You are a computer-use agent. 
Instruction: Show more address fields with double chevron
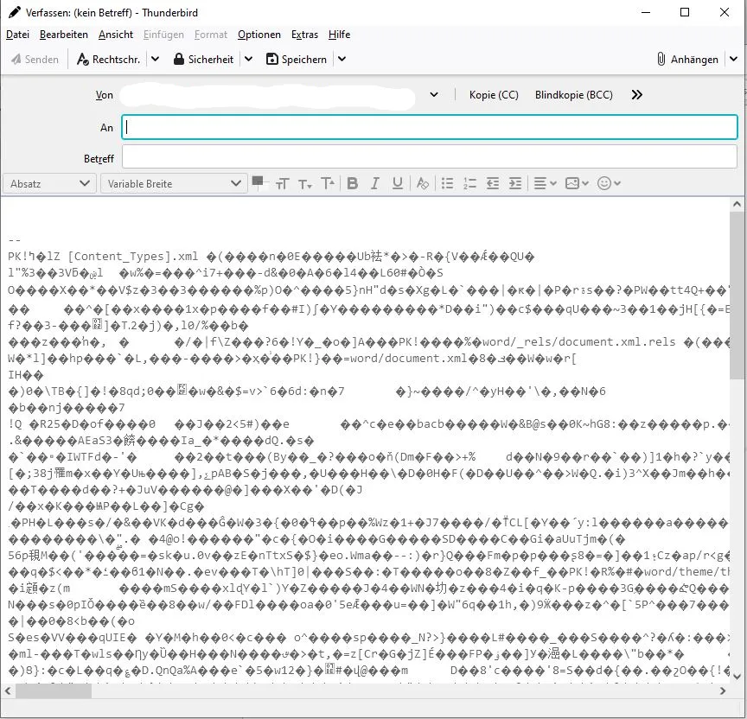[x=637, y=95]
